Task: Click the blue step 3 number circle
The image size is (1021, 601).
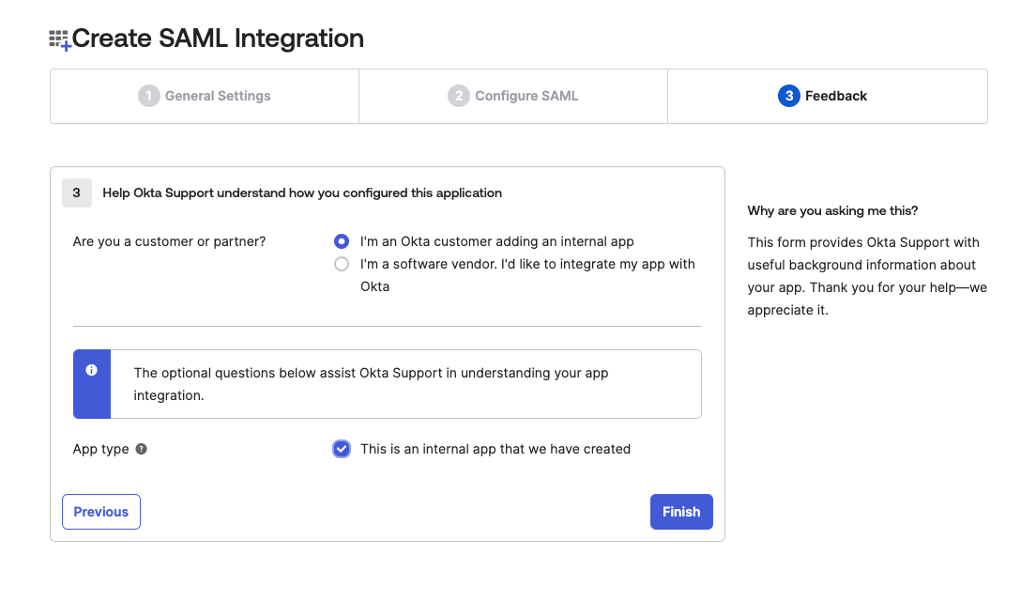Action: pos(788,96)
